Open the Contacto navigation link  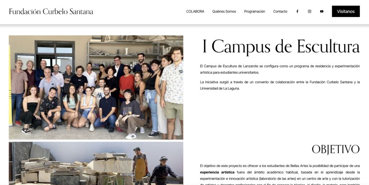pos(280,11)
